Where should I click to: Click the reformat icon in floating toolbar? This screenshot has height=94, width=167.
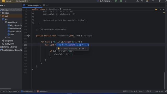click(83, 49)
